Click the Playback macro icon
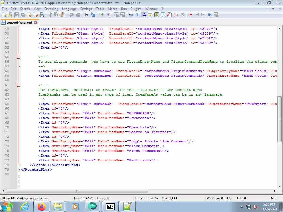The height and width of the screenshot is (212, 283). (x=203, y=15)
